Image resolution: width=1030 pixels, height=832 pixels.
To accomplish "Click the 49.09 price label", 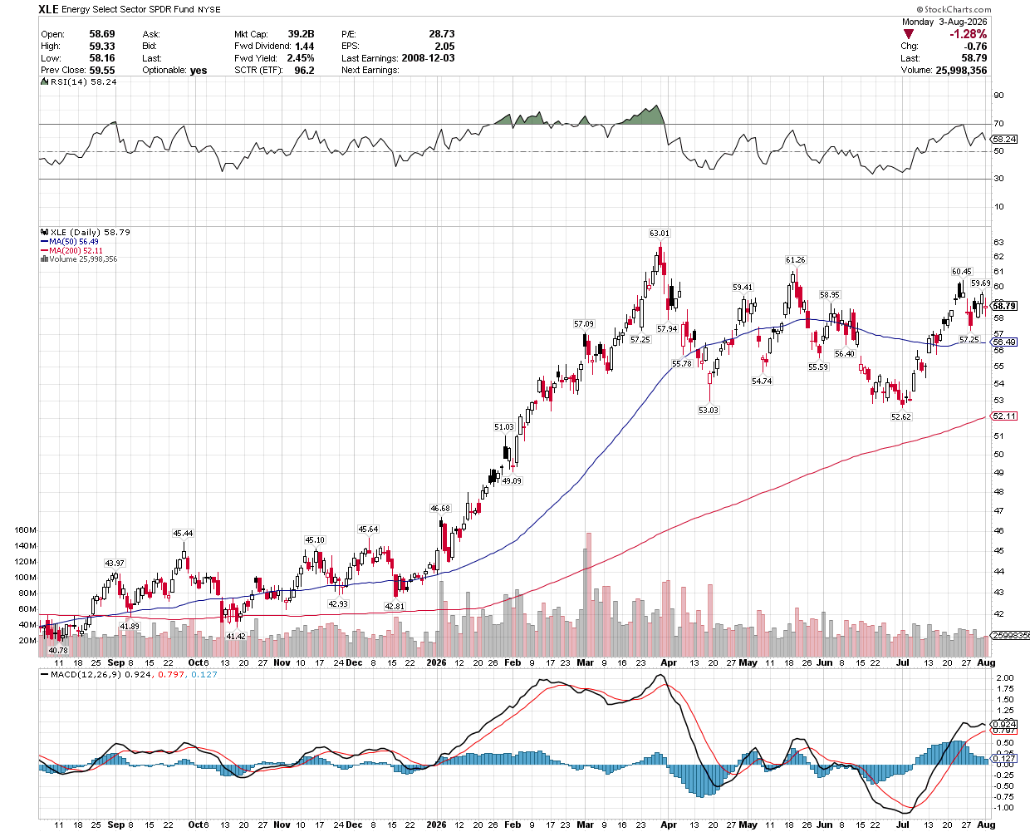I will click(x=512, y=481).
